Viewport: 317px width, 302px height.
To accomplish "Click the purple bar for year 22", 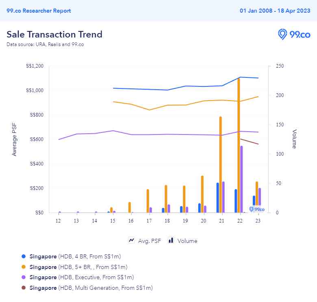I will tap(241, 179).
